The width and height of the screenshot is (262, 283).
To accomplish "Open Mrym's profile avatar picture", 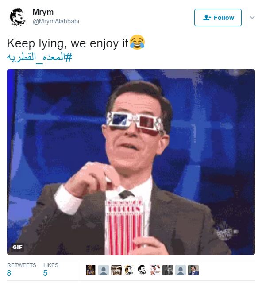I will 18,17.
